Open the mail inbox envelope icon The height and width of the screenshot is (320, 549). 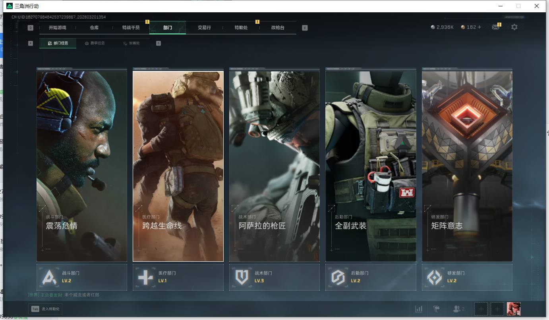pyautogui.click(x=495, y=27)
